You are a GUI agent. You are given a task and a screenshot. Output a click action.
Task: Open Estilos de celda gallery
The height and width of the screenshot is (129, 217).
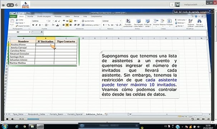[x=148, y=23]
